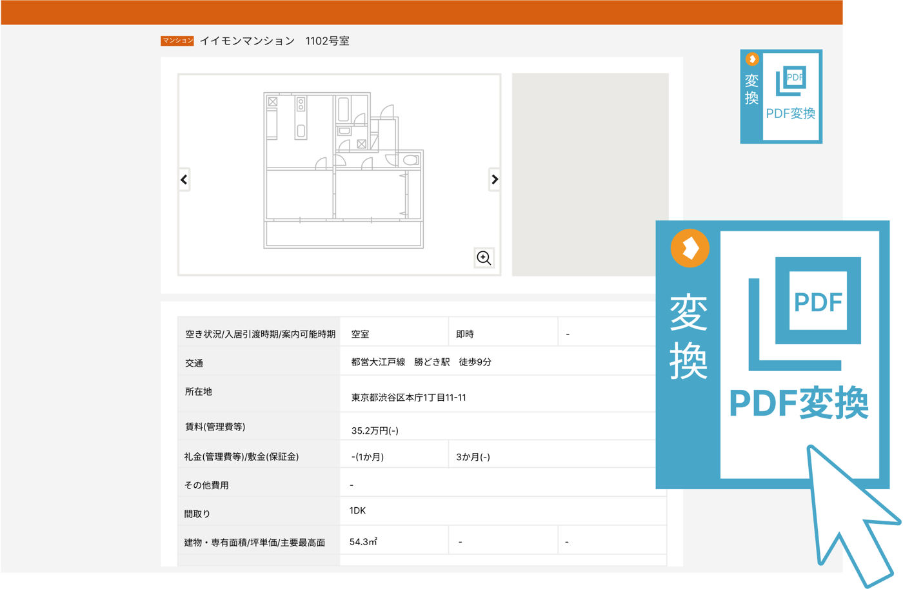Select the address 東京都渋谷区本庁1丁目11-11
The image size is (903, 589).
coord(409,398)
